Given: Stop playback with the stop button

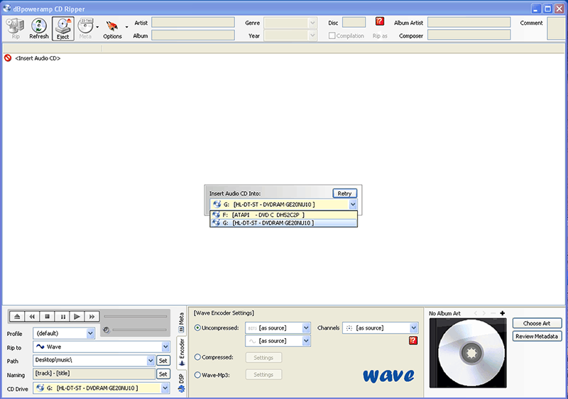Looking at the screenshot, I should [x=47, y=317].
